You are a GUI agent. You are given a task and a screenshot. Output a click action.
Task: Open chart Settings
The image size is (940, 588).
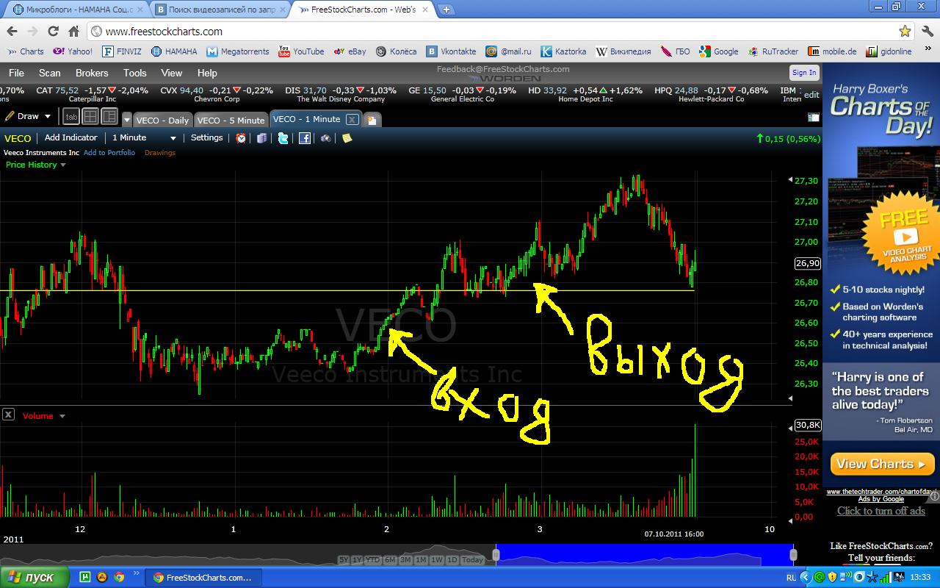click(x=207, y=137)
